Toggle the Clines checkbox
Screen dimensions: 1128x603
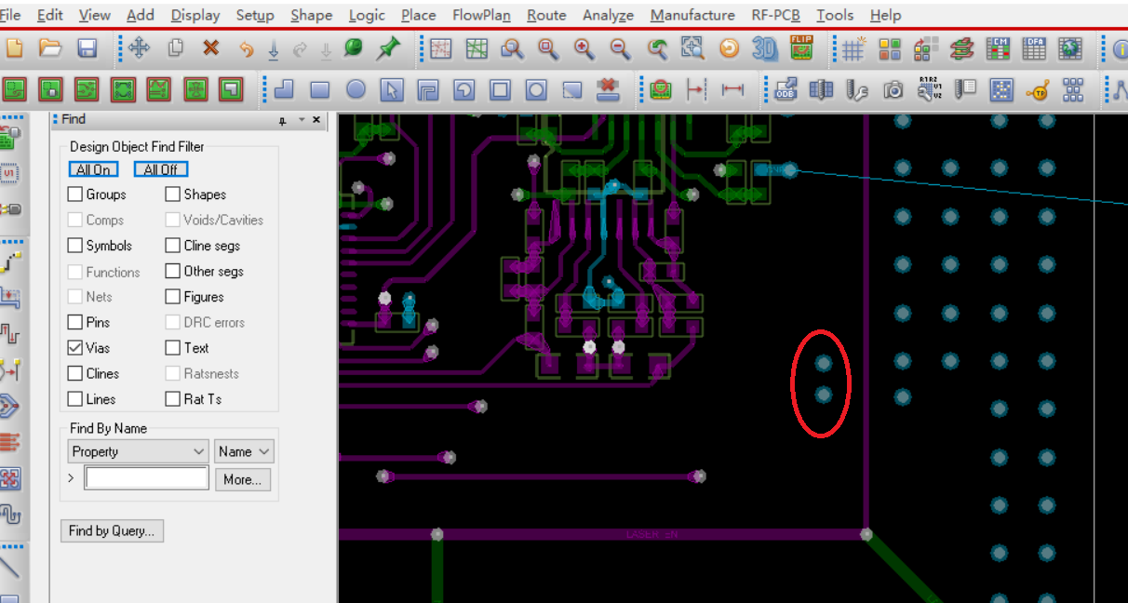pos(75,374)
